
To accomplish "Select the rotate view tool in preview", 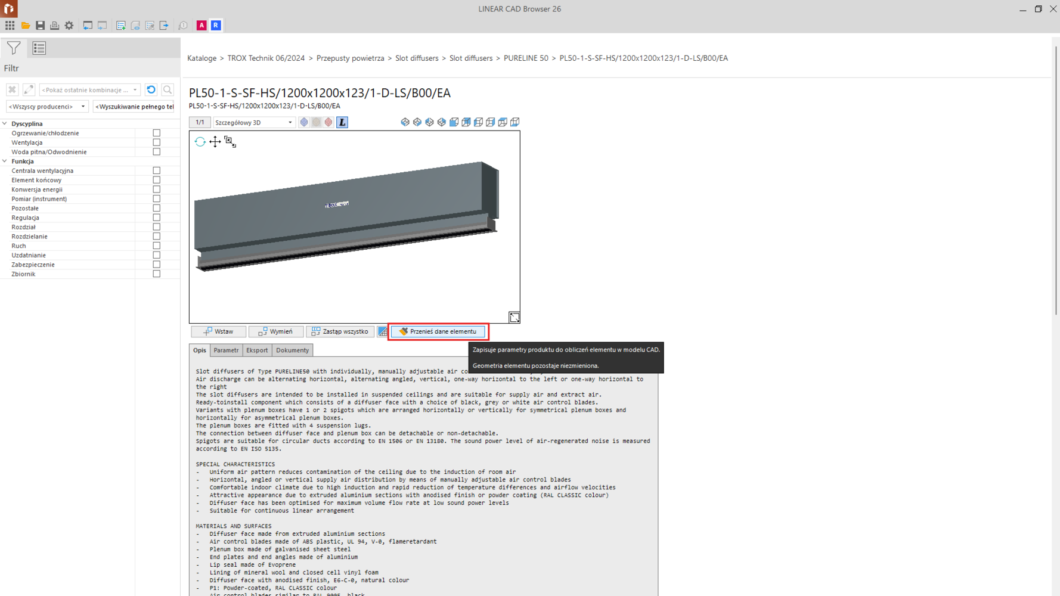I will 200,142.
